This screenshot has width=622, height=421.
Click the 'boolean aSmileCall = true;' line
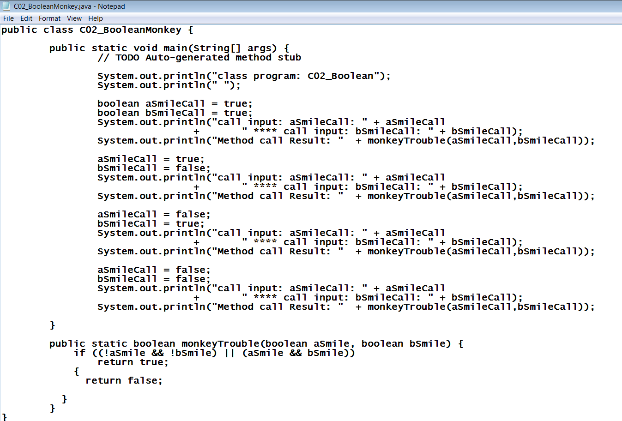[175, 104]
